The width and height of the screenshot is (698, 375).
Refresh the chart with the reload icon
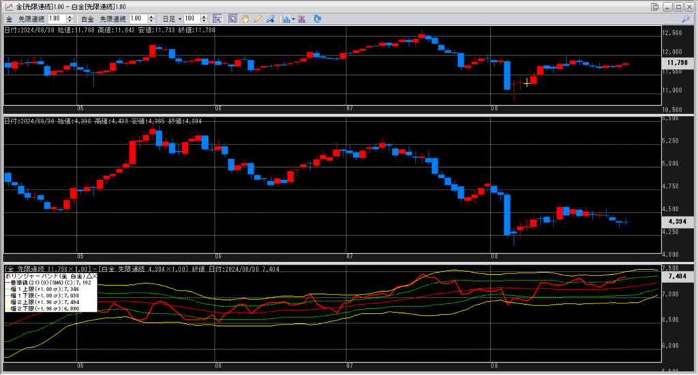coord(317,18)
